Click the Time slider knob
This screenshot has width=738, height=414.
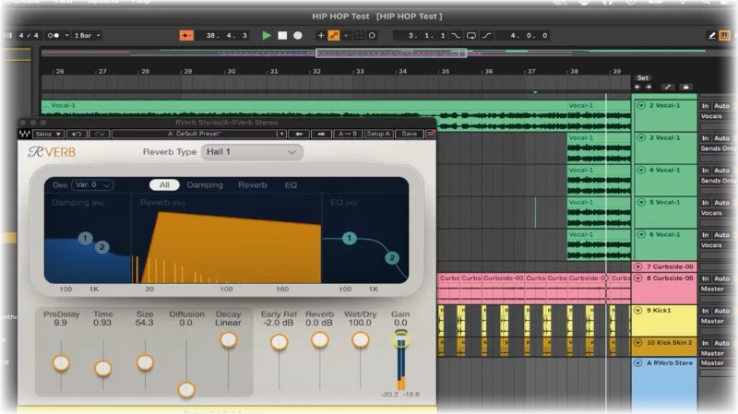point(103,368)
